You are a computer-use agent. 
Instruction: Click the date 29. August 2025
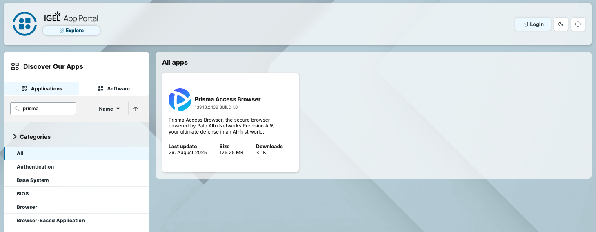[188, 153]
